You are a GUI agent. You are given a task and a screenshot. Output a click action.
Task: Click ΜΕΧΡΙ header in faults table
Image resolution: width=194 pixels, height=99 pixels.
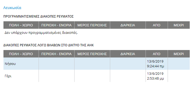tap(179, 54)
